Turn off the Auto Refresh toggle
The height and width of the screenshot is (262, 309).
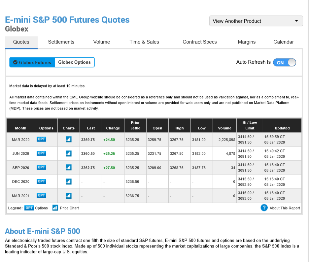click(x=285, y=62)
